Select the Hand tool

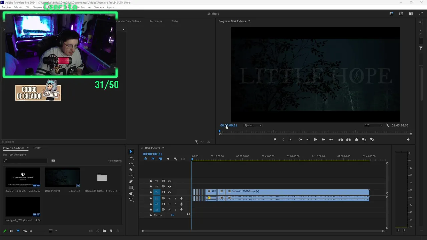pyautogui.click(x=131, y=193)
